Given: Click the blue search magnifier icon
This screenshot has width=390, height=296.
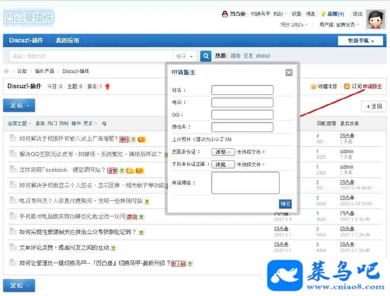Looking at the screenshot, I should (206, 56).
